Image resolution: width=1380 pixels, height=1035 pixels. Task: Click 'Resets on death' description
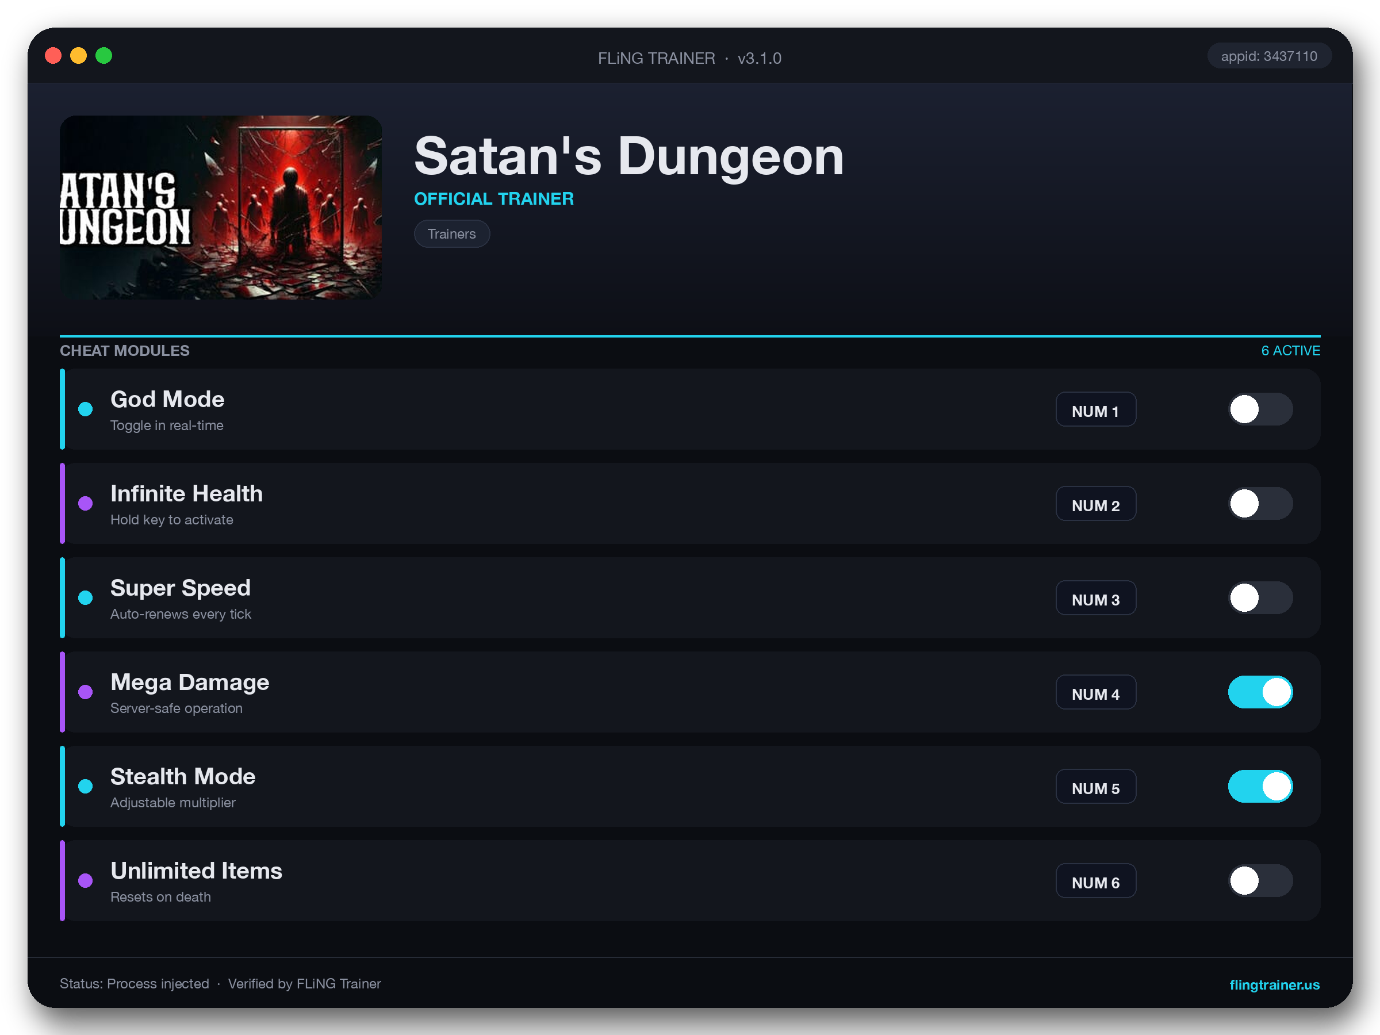(161, 896)
